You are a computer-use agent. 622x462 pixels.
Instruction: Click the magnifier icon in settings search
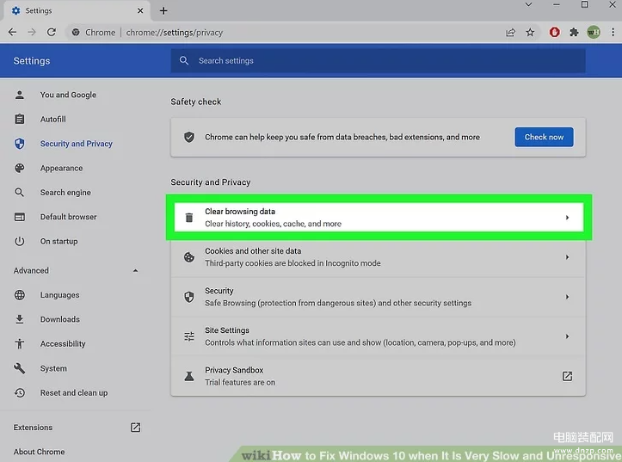click(x=183, y=61)
